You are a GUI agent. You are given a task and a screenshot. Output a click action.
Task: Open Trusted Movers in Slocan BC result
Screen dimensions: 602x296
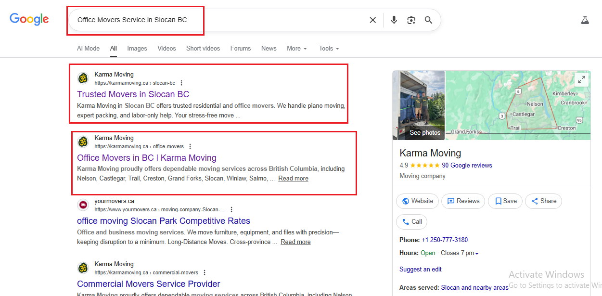click(133, 94)
